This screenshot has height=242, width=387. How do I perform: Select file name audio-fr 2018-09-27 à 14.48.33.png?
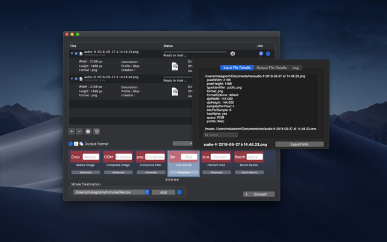pyautogui.click(x=111, y=52)
